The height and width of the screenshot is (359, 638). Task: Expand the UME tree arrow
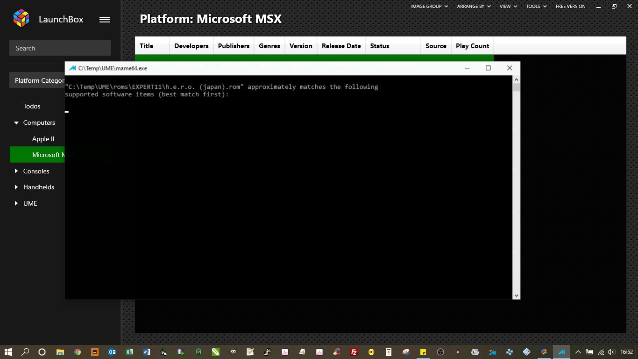[x=17, y=203]
